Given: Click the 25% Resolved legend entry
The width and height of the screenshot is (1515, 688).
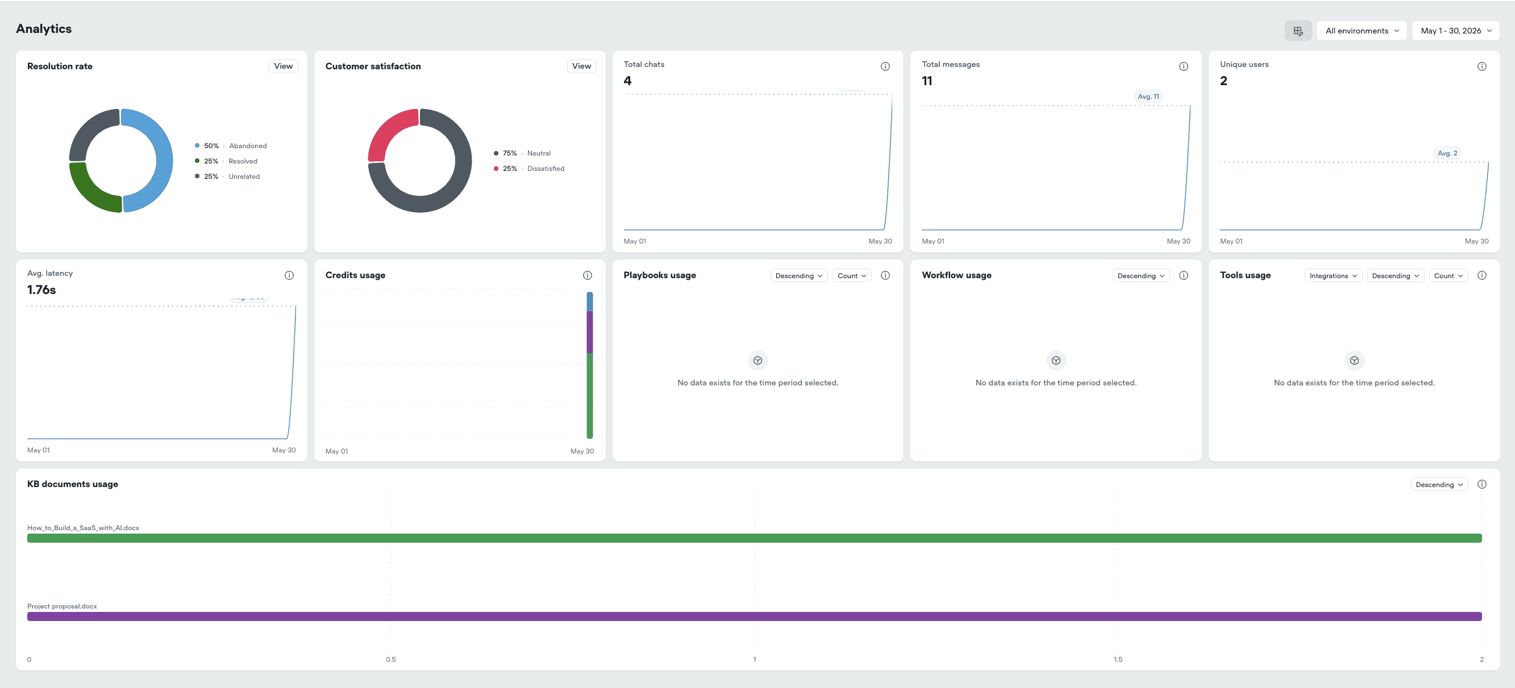Looking at the screenshot, I should [226, 161].
